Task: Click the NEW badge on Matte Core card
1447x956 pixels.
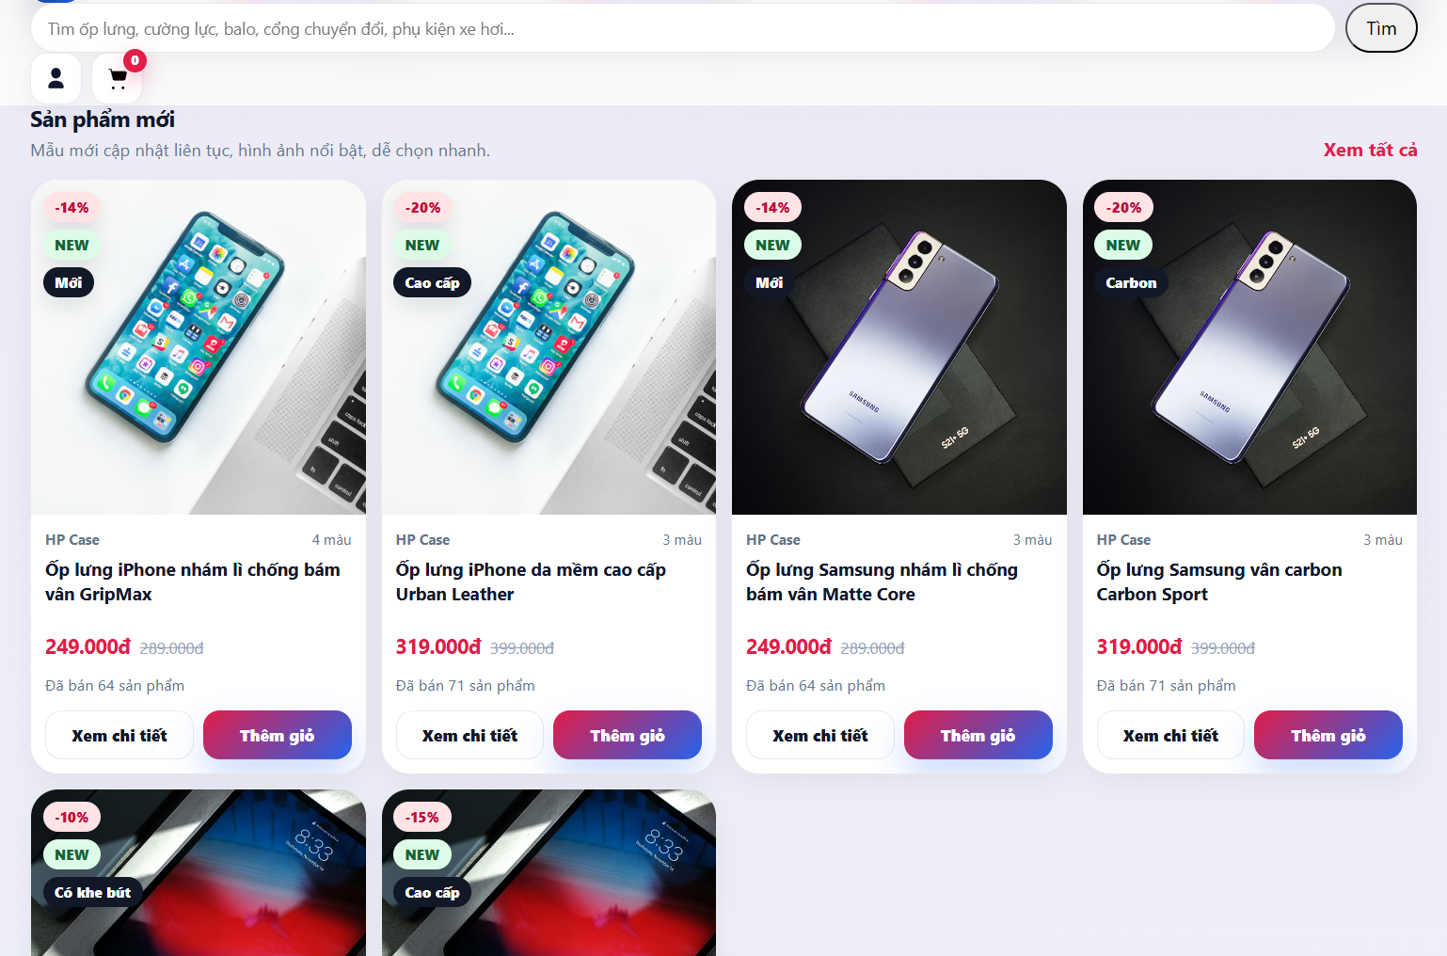Action: point(772,245)
